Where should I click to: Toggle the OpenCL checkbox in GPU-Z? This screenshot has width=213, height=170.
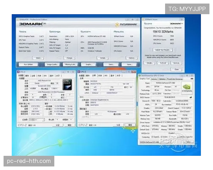click(x=152, y=137)
